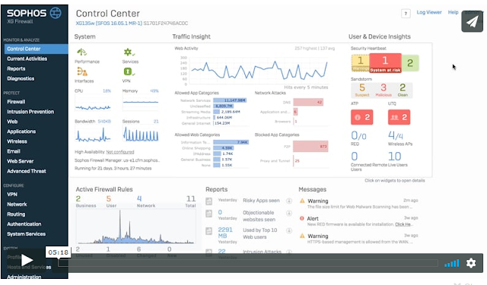The image size is (487, 285).
Task: Open the Wireless menu item
Action: tap(17, 141)
